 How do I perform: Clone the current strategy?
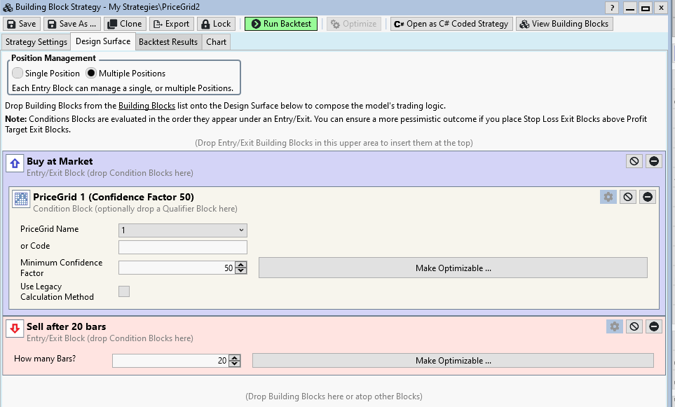pyautogui.click(x=125, y=24)
